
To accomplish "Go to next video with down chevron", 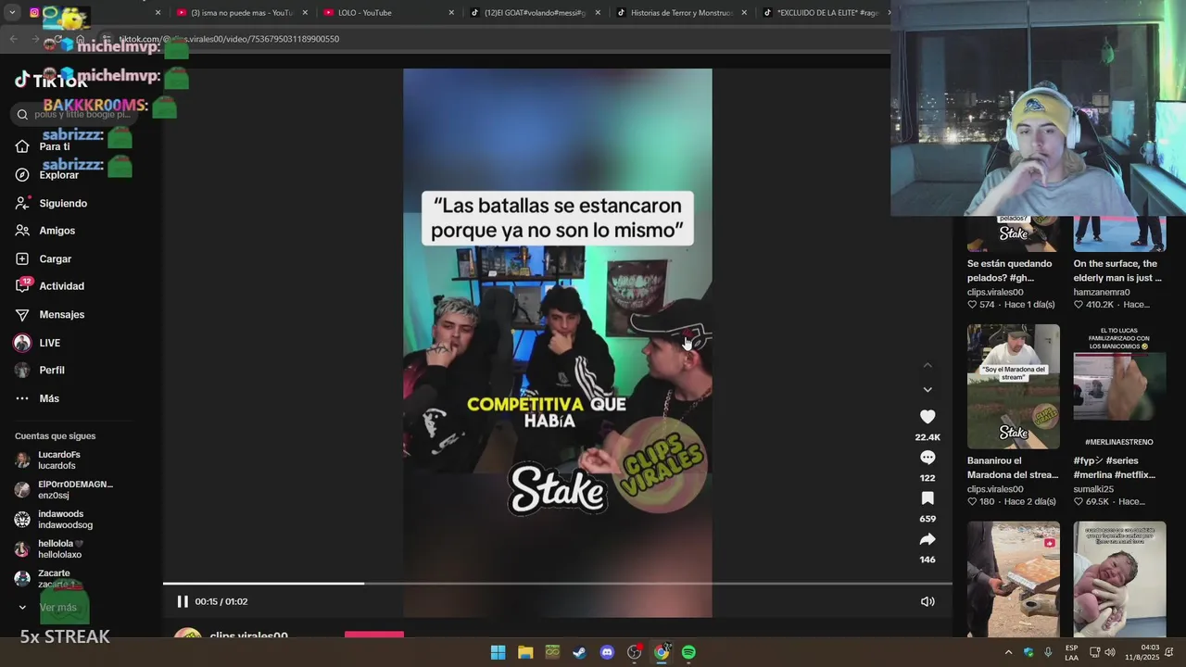I will pyautogui.click(x=927, y=389).
